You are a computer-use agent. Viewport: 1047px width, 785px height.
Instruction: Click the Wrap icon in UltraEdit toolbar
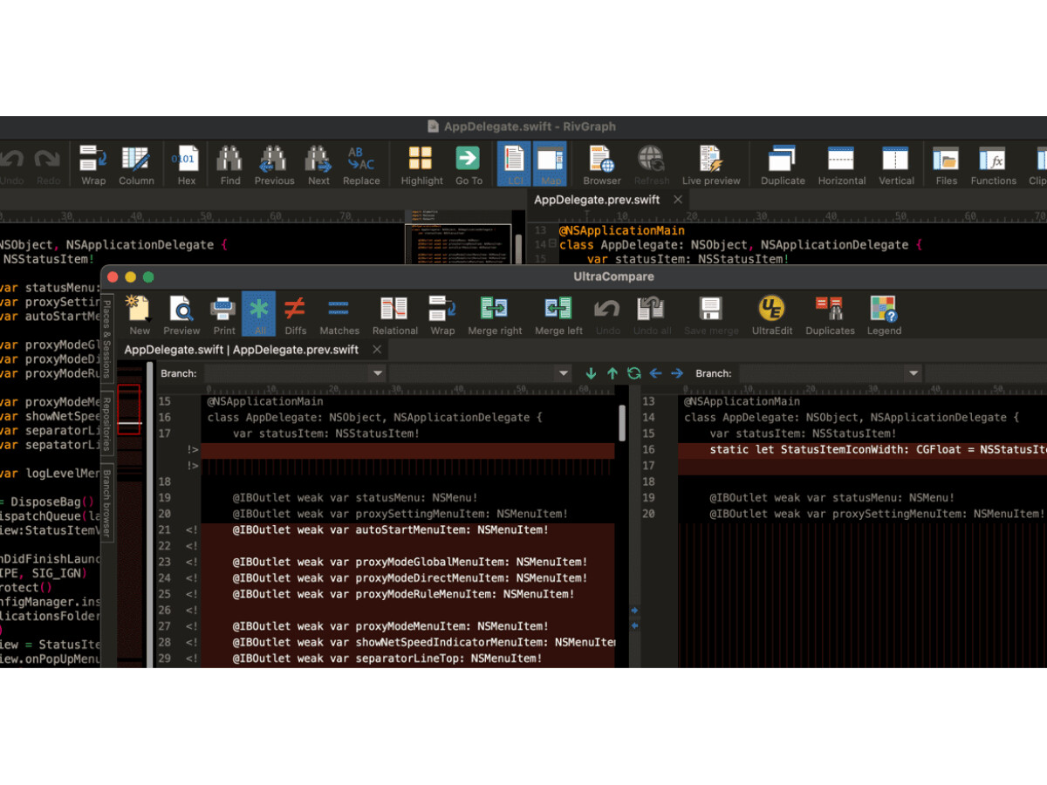pos(93,164)
